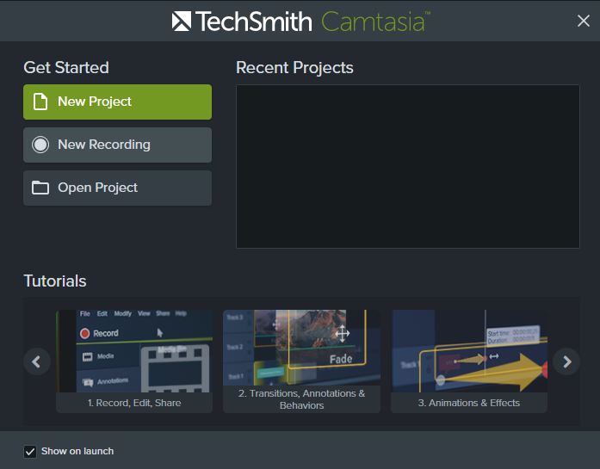Open the Animations & Effects tutorial thumbnail

point(469,351)
